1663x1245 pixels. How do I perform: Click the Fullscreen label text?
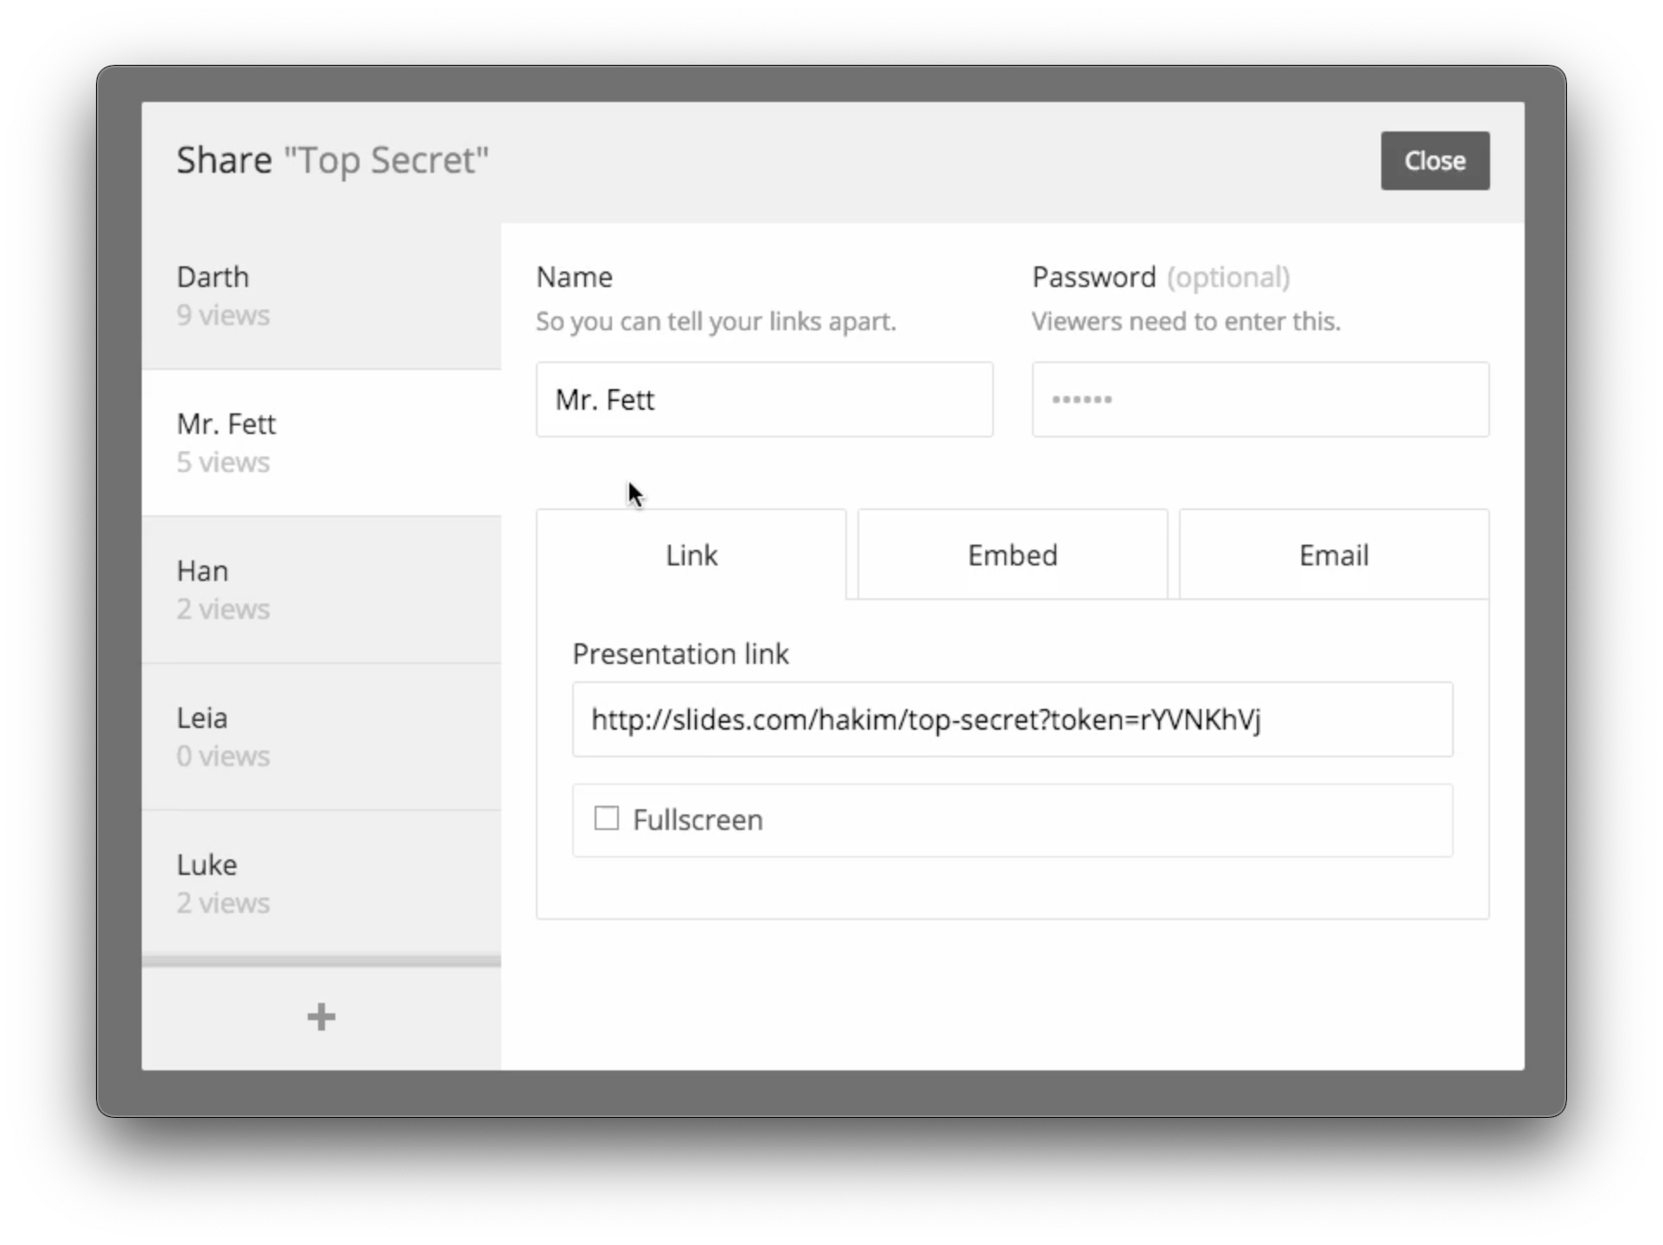pyautogui.click(x=698, y=820)
